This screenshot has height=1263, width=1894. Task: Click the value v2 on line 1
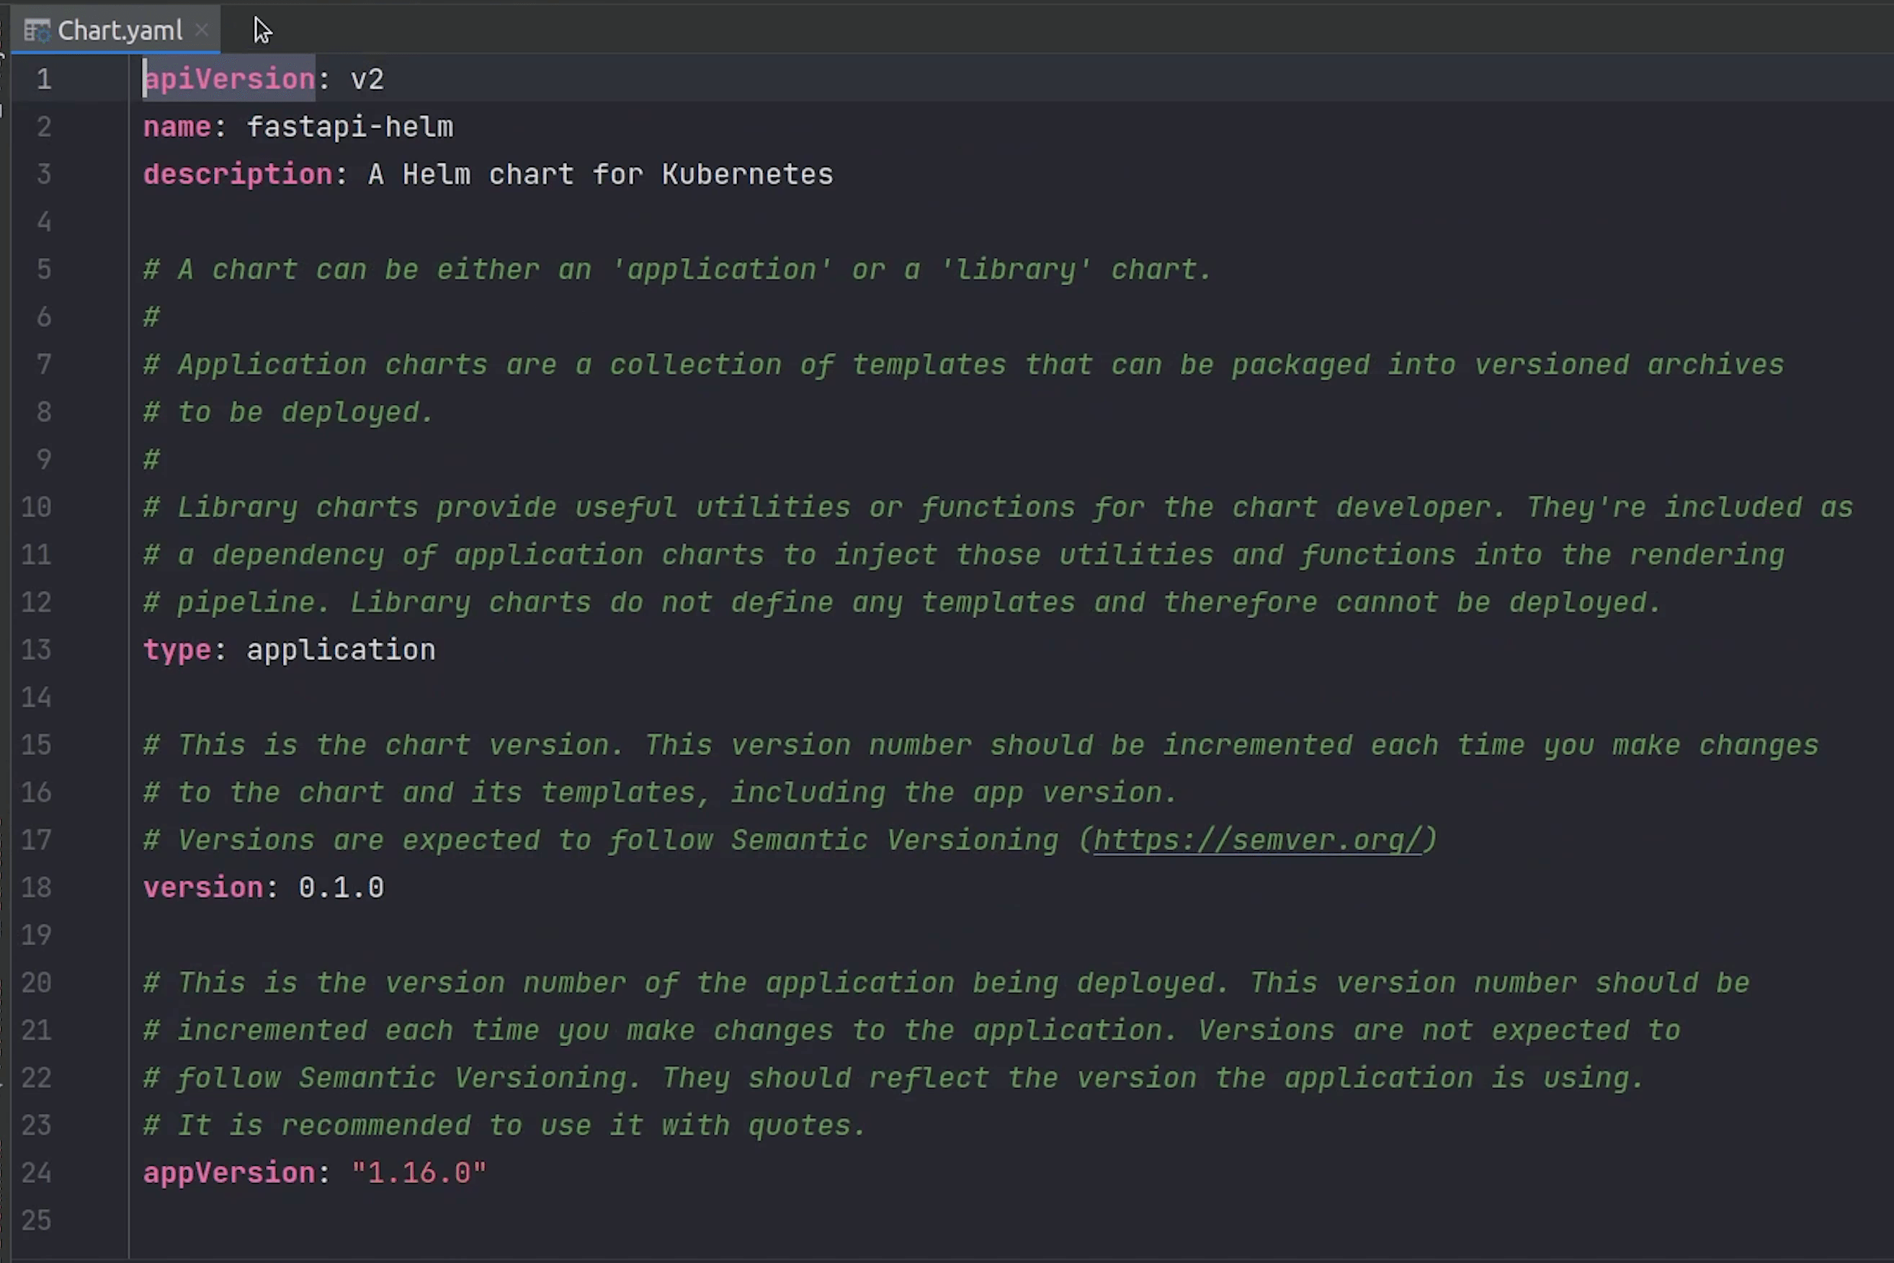367,79
